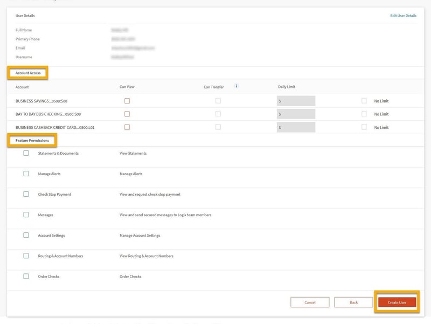Toggle Can Transfer for Business Savings

click(218, 101)
